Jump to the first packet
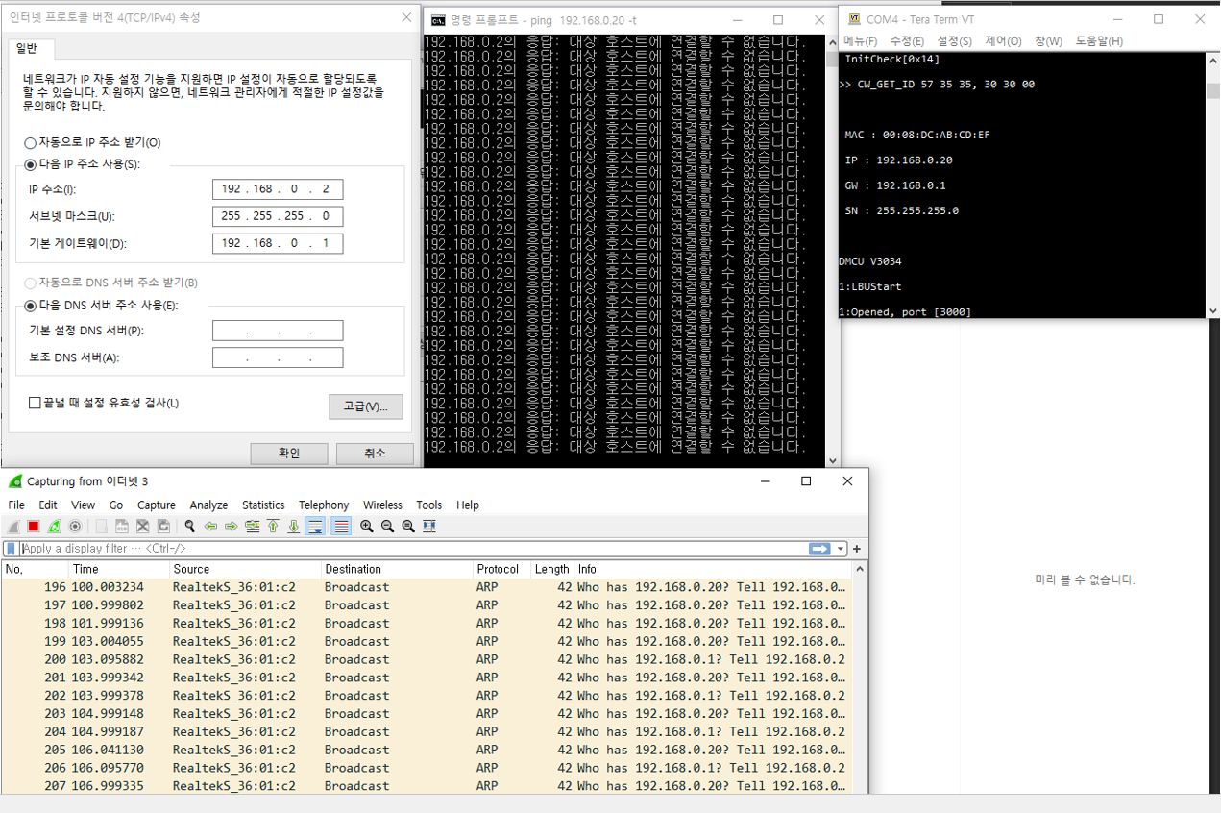1221x813 pixels. pyautogui.click(x=273, y=526)
